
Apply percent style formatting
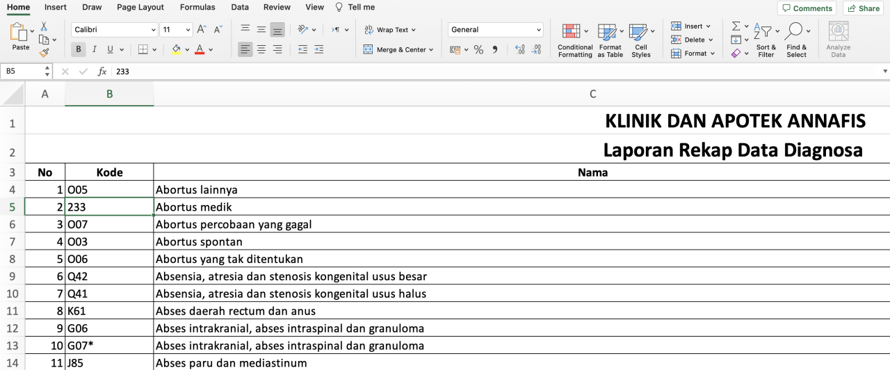(478, 50)
